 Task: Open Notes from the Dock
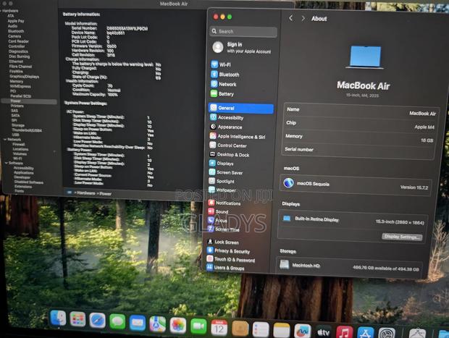tap(282, 330)
